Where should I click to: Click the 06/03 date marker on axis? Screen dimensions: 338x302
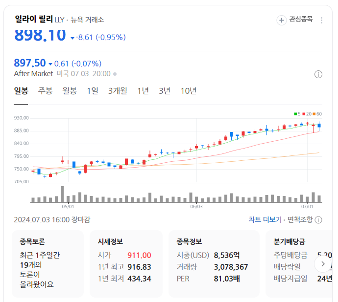tap(196, 207)
